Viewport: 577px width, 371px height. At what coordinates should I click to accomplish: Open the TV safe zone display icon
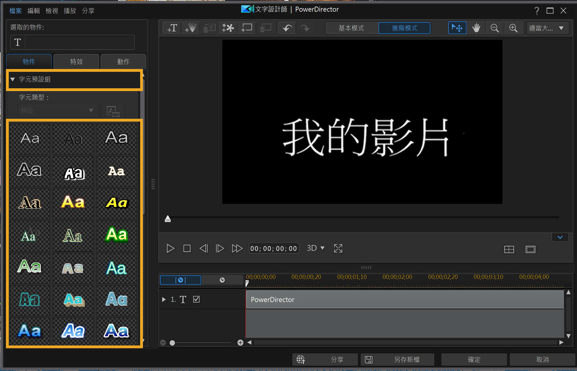(531, 249)
